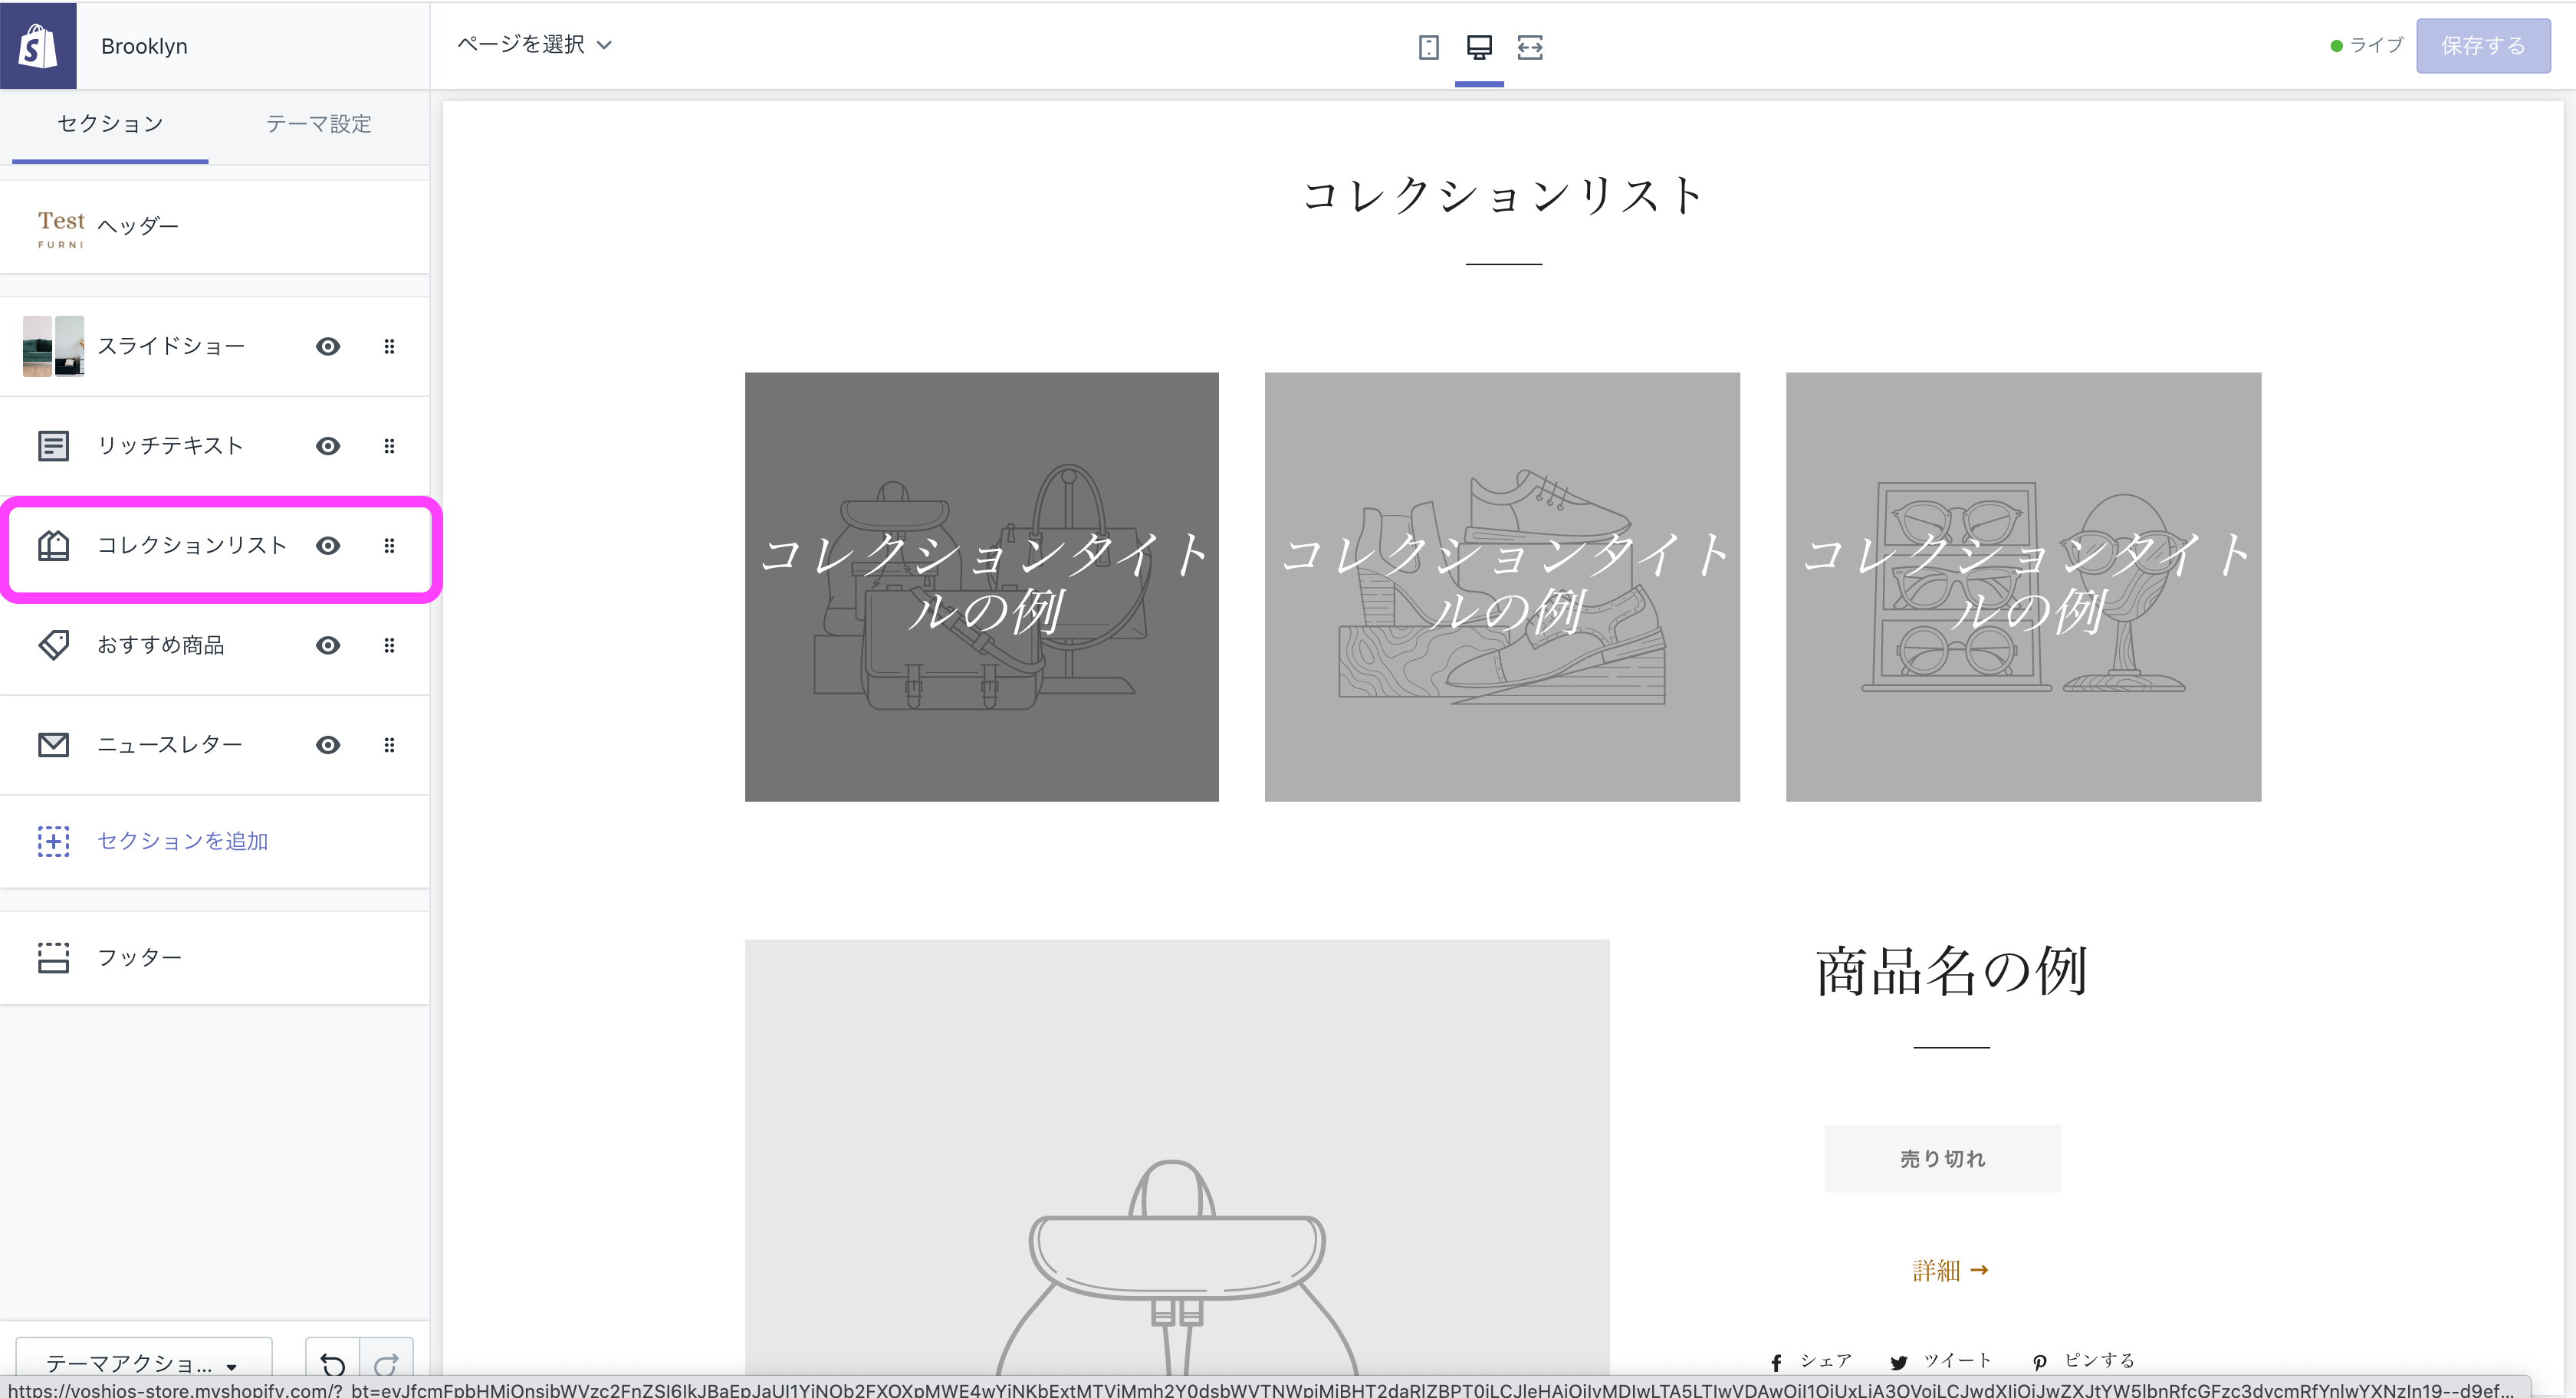The image size is (2576, 1398).
Task: Click the ニュースレター envelope icon
Action: tap(53, 744)
